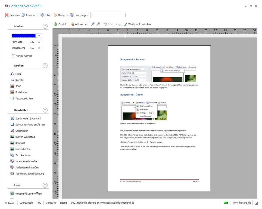Click the scanned document page preview
The image size is (262, 209).
pos(159,118)
